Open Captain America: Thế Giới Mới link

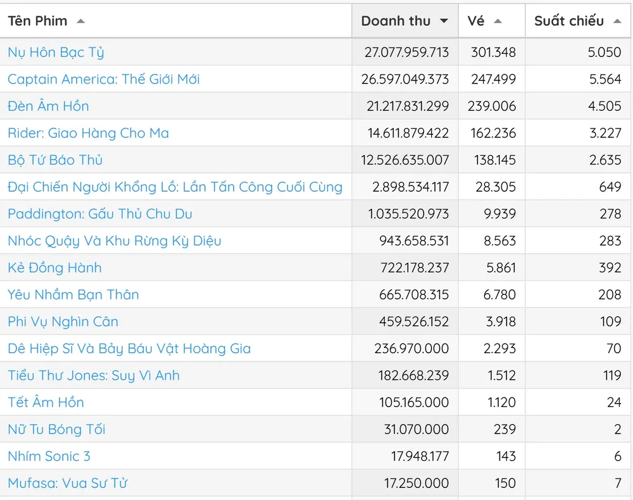click(104, 79)
